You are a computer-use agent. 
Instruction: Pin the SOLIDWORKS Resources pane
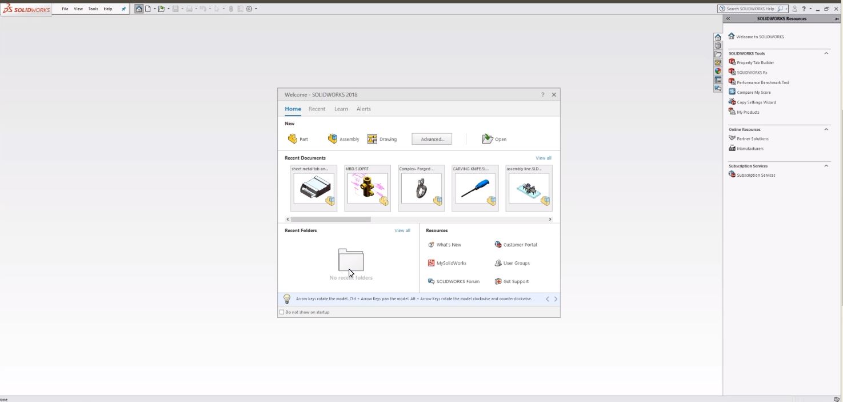coord(837,19)
